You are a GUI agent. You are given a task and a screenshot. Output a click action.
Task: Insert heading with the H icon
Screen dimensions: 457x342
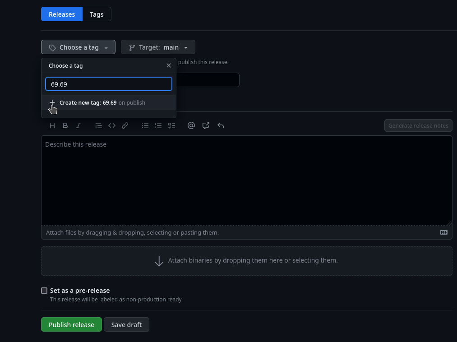pos(52,125)
